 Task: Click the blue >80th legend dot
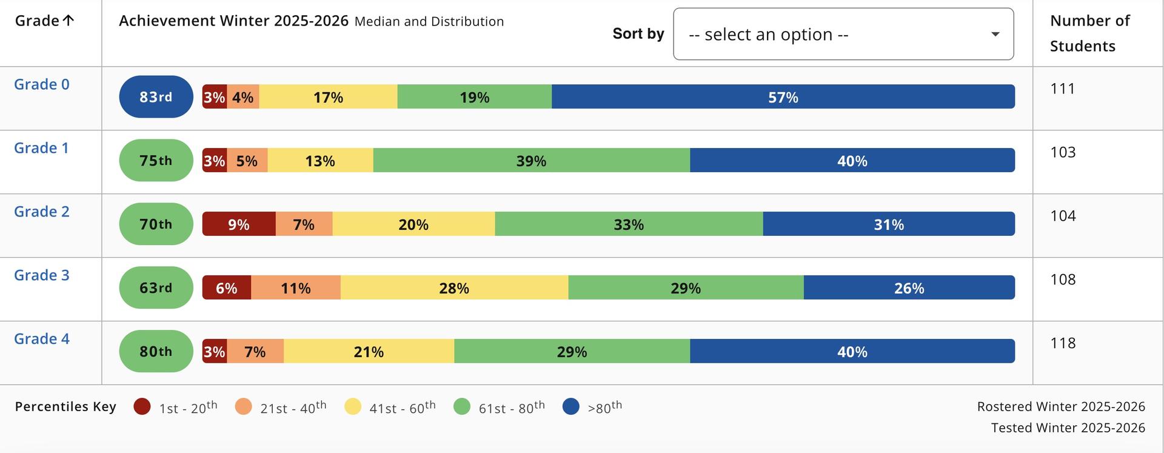click(x=571, y=406)
